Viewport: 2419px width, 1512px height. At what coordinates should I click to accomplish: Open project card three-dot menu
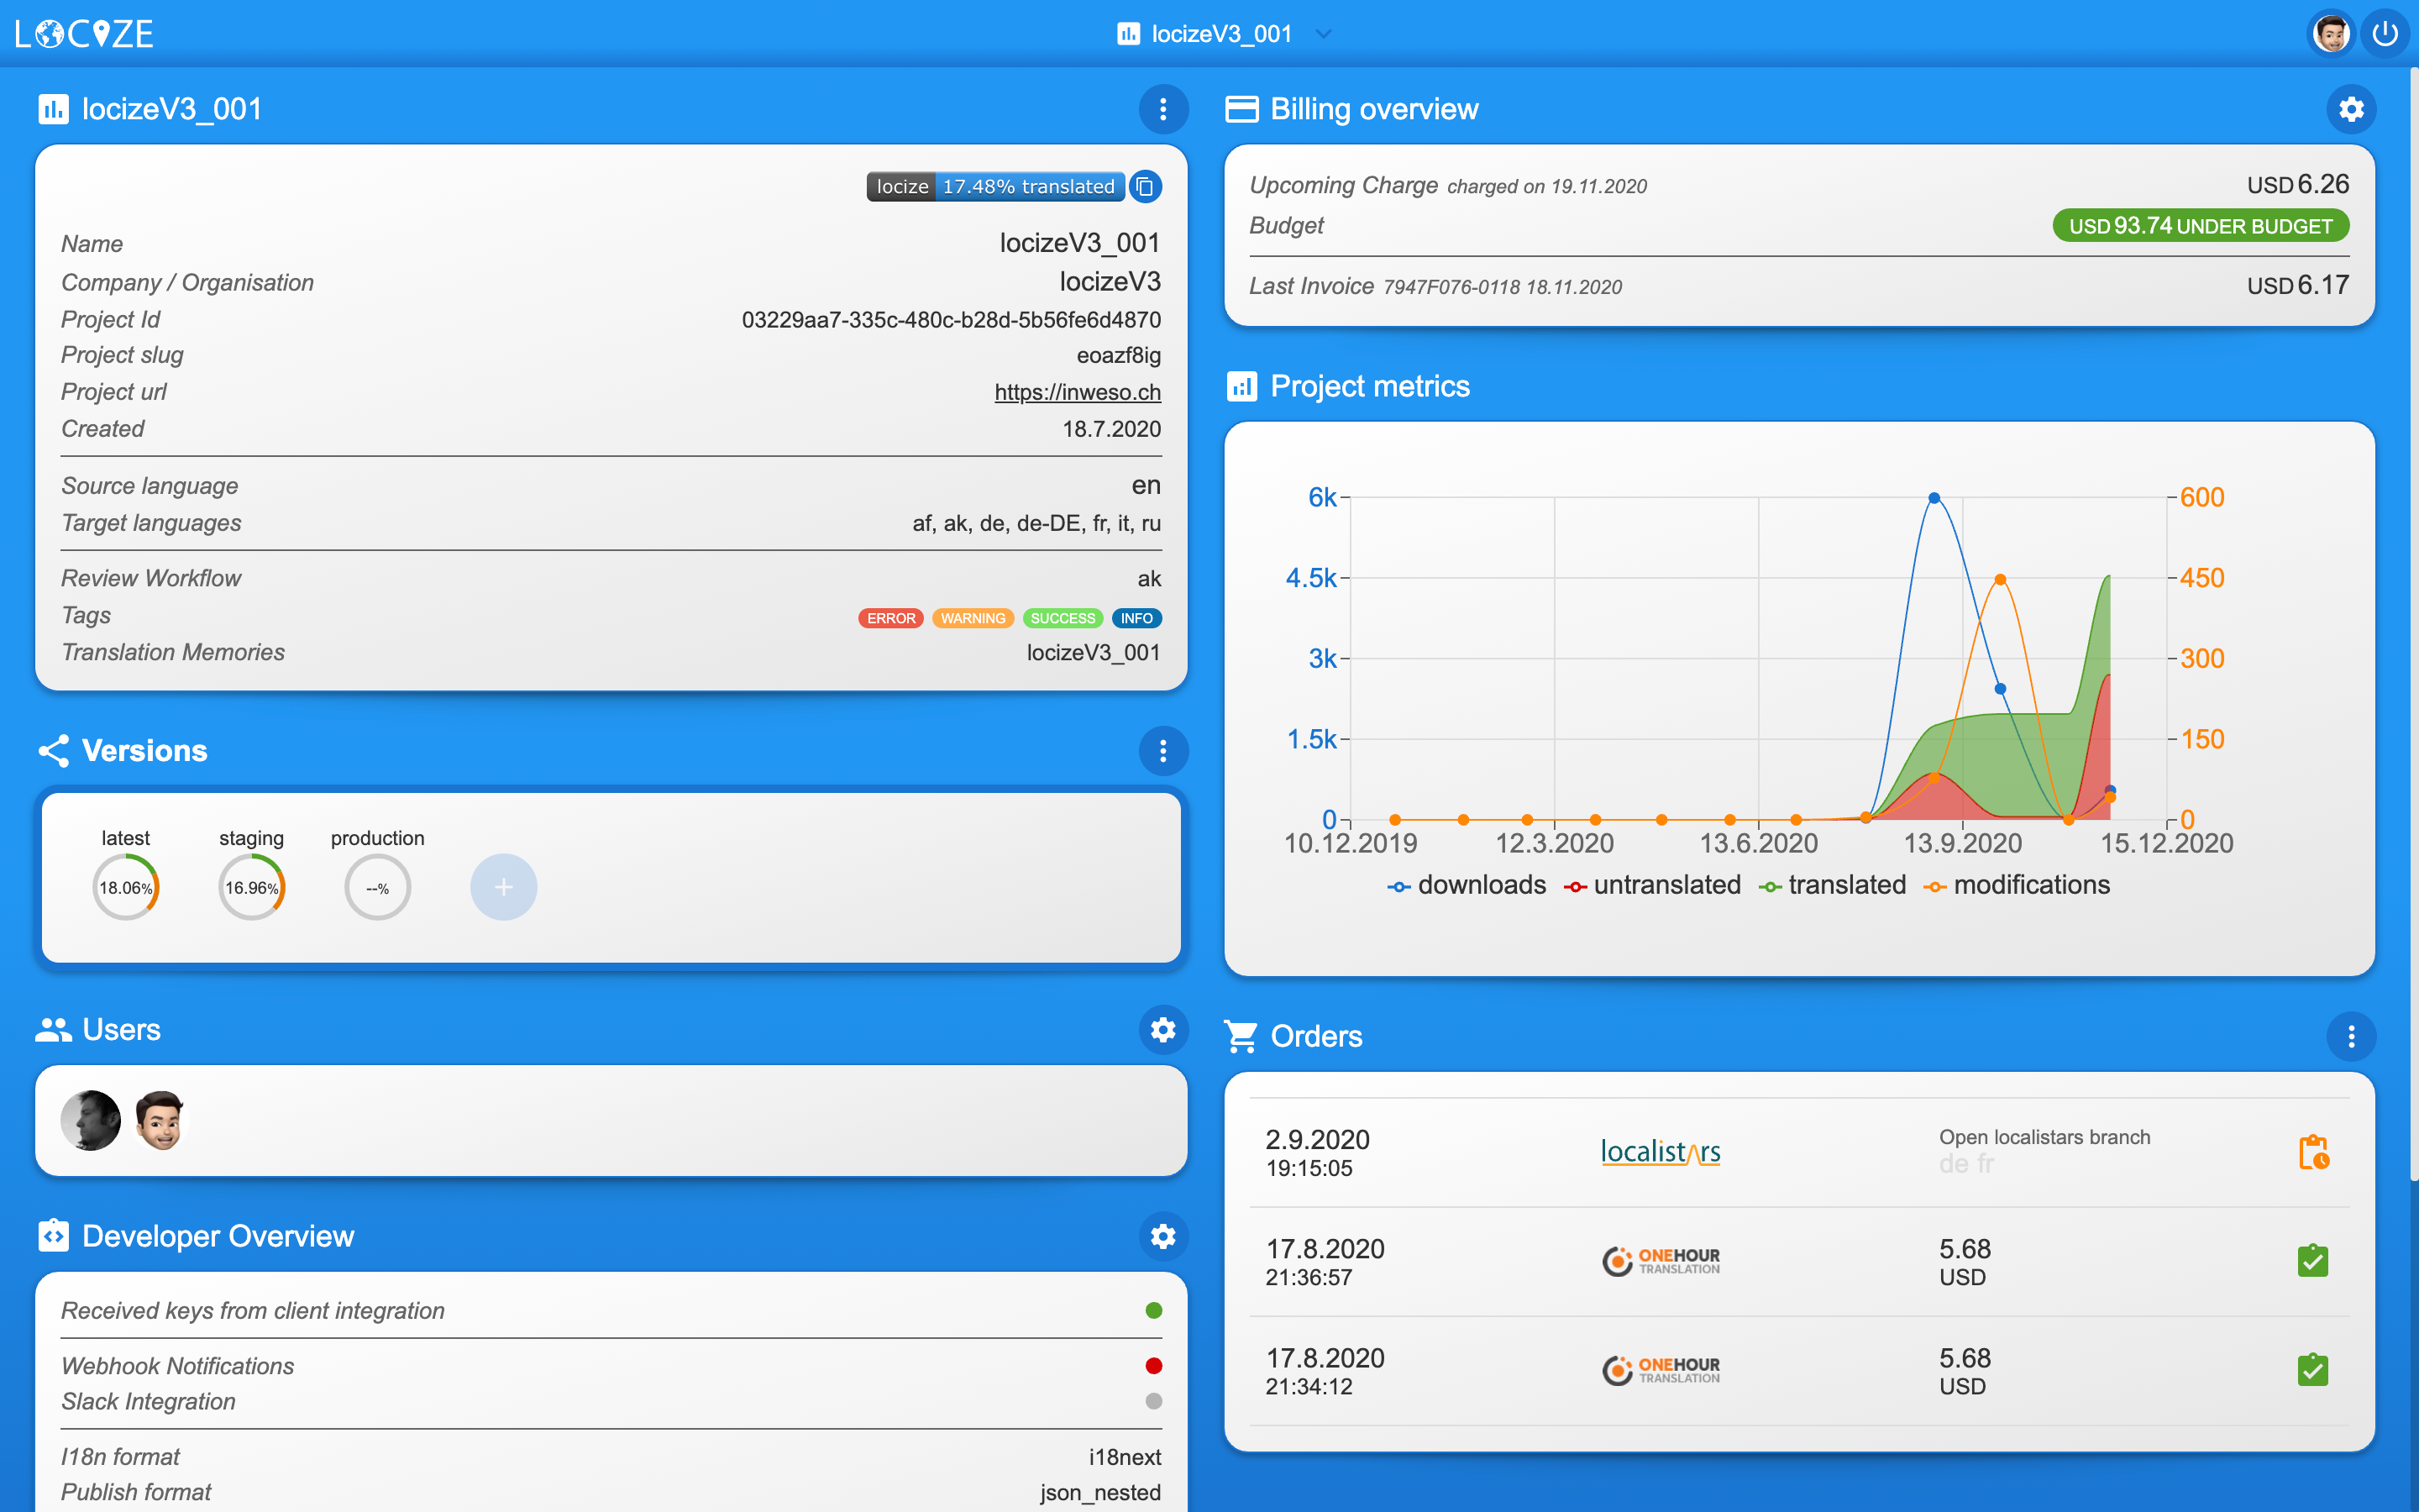click(1162, 109)
